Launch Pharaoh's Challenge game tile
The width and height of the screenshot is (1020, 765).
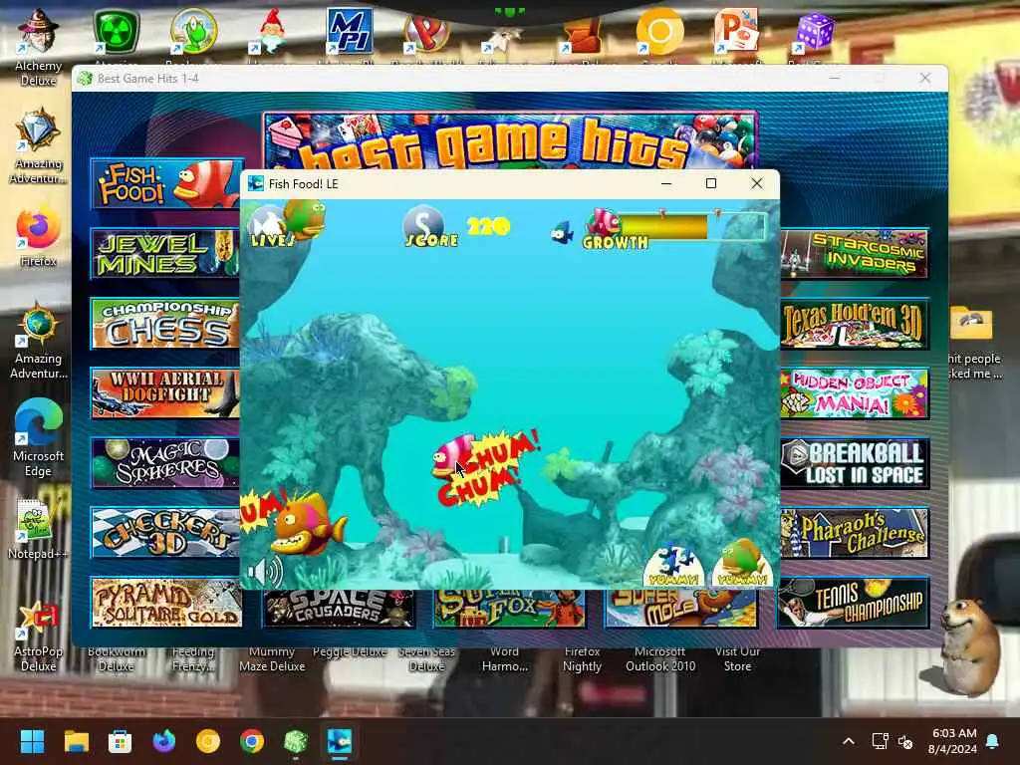(x=855, y=533)
